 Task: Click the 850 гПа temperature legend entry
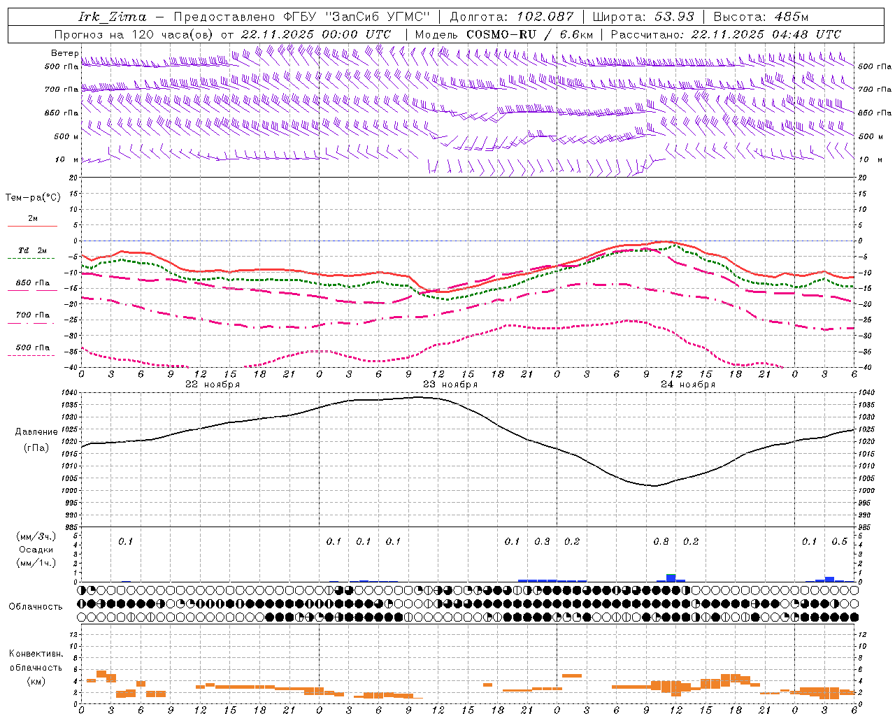(33, 283)
